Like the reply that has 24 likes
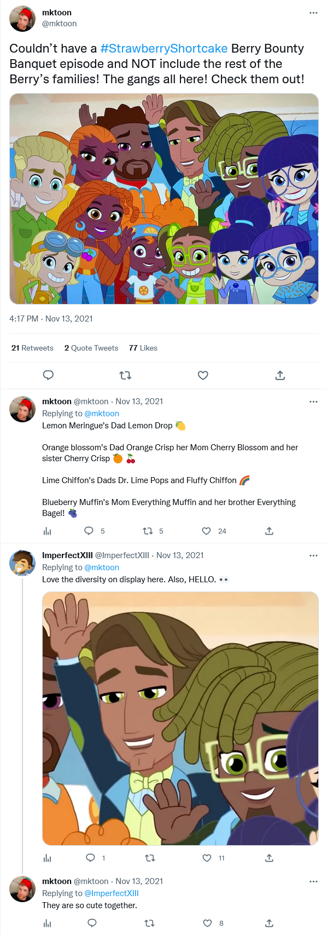This screenshot has height=935, width=327. point(214,531)
